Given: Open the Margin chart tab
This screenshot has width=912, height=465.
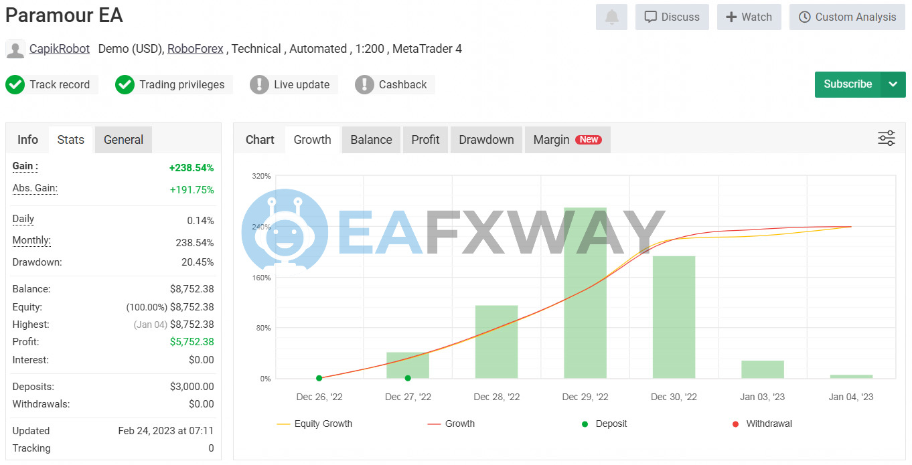Looking at the screenshot, I should 568,140.
